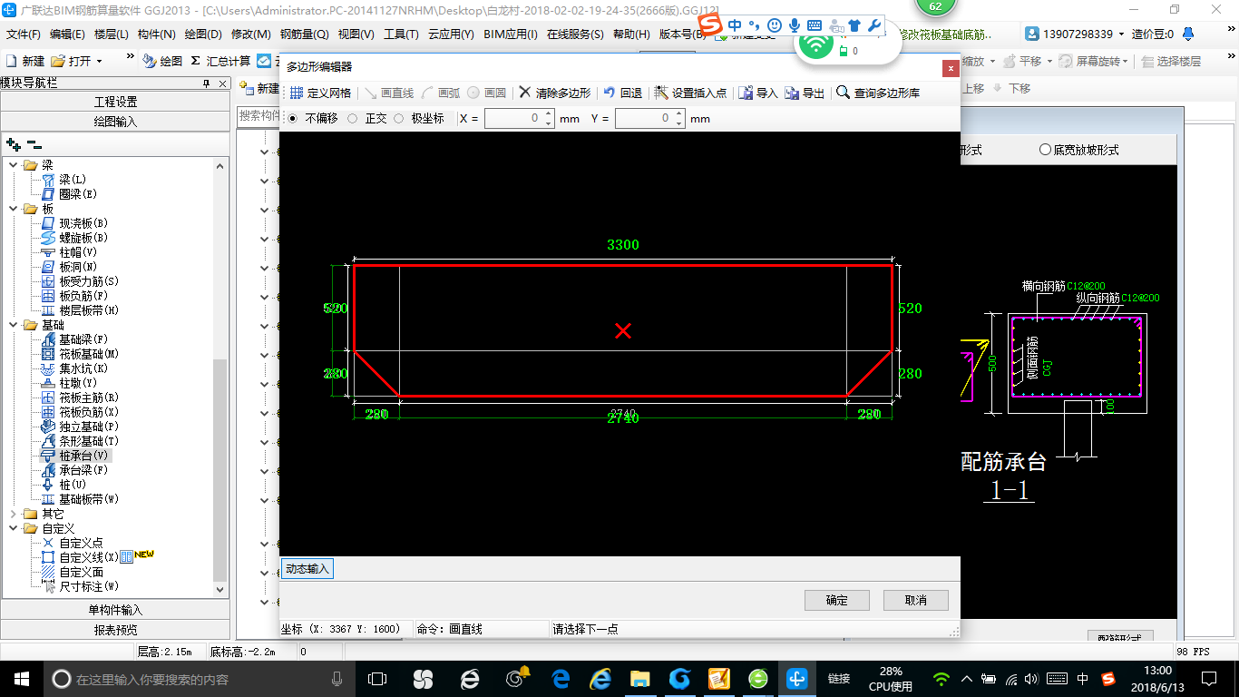Select the 正交 radio button
Viewport: 1239px width, 697px height.
(x=352, y=119)
